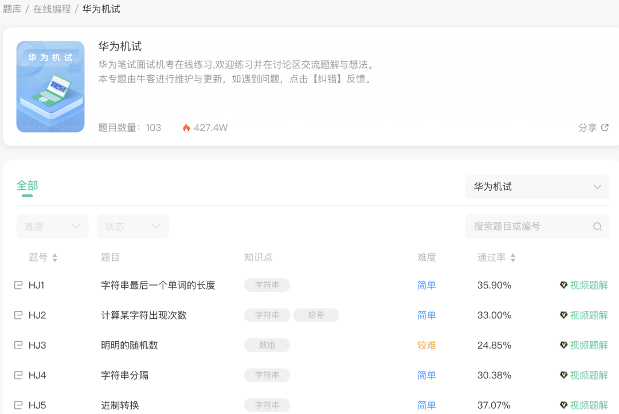The width and height of the screenshot is (619, 414).
Task: Click the 通过率 column header
Action: [491, 257]
